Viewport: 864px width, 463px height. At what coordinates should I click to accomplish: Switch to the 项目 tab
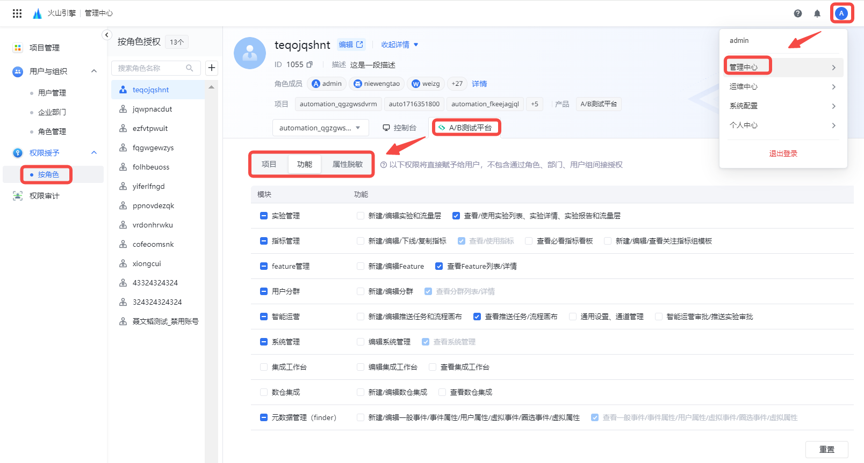pyautogui.click(x=269, y=164)
